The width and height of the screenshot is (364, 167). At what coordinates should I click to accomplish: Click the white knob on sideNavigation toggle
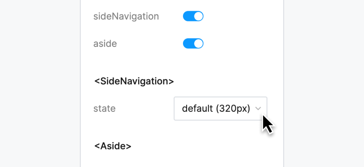198,16
